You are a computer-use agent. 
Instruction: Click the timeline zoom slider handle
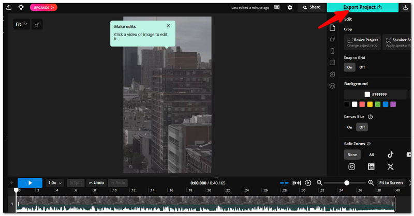[x=347, y=183]
